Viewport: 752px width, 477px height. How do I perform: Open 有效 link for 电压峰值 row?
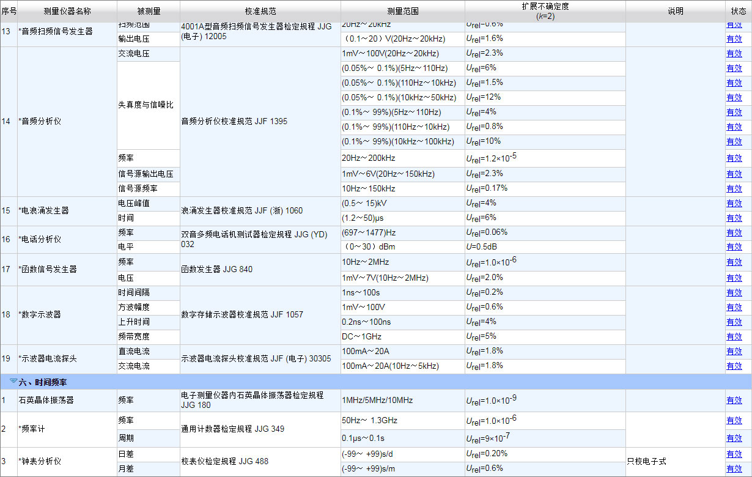tap(734, 204)
